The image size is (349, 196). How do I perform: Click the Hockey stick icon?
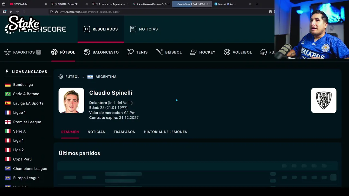point(193,52)
